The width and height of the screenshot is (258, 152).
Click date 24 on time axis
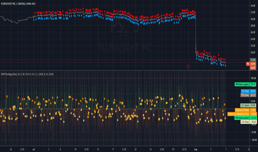pos(151,149)
